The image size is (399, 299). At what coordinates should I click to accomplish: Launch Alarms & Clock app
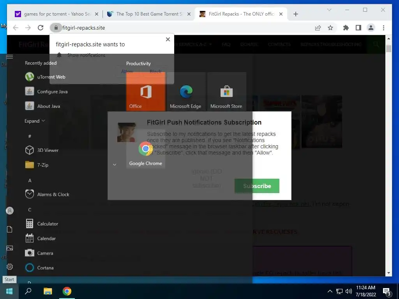(x=47, y=195)
